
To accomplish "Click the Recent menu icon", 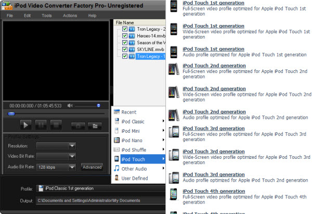I will [116, 111].
